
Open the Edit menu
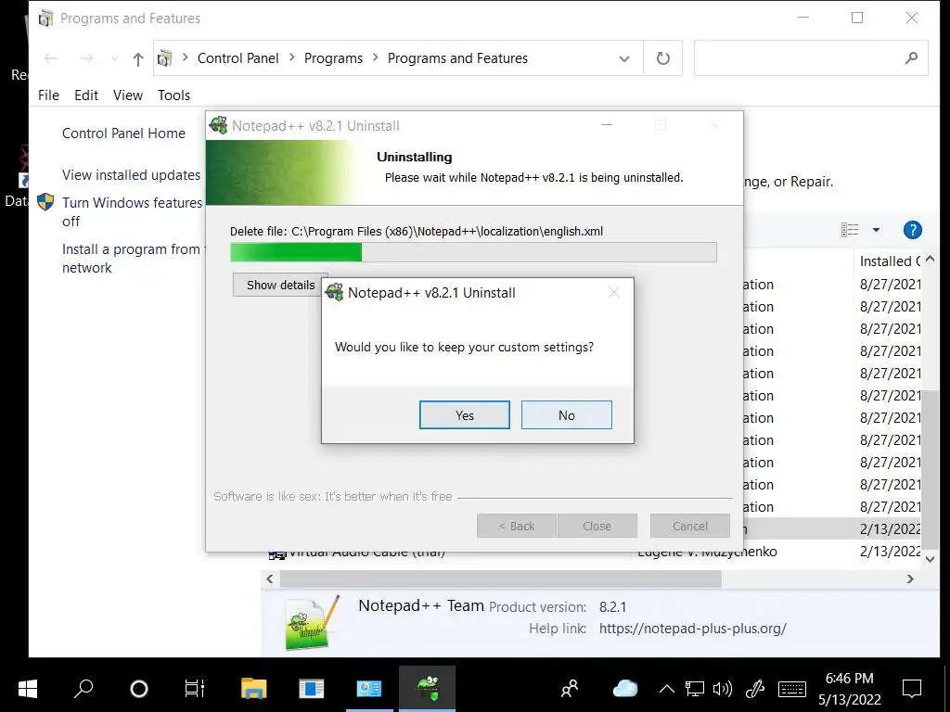point(86,95)
